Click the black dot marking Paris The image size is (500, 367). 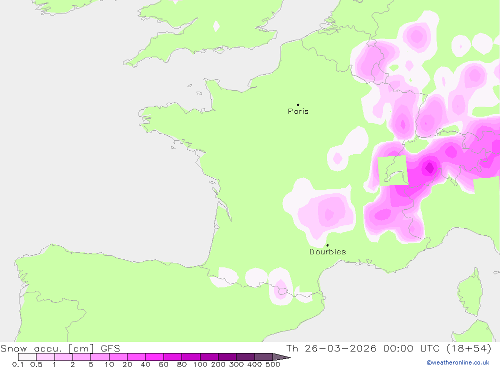pyautogui.click(x=298, y=105)
